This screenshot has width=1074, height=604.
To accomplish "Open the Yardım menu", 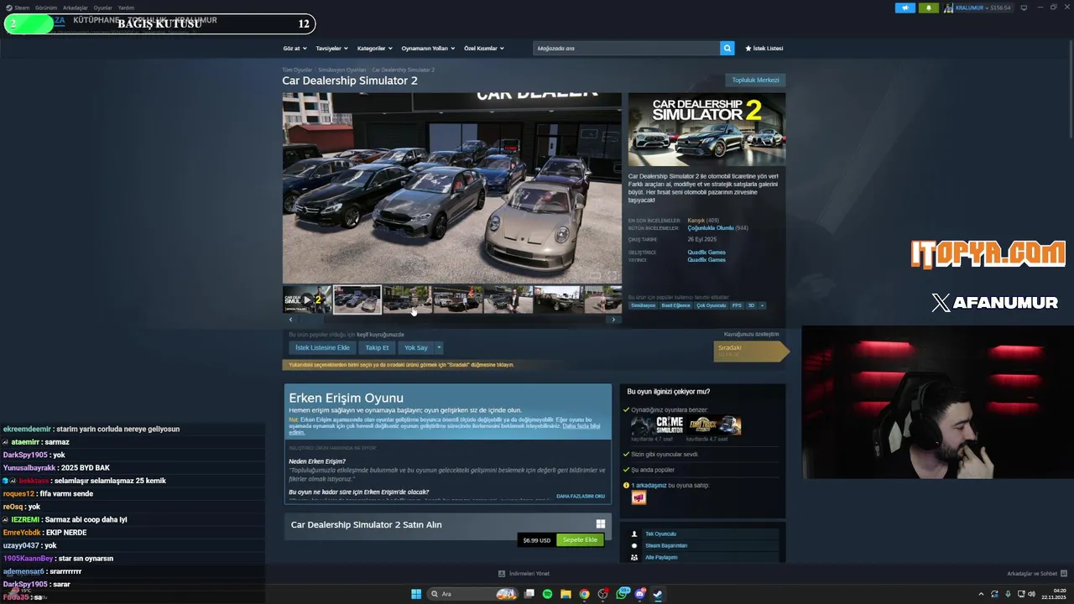I will click(126, 8).
